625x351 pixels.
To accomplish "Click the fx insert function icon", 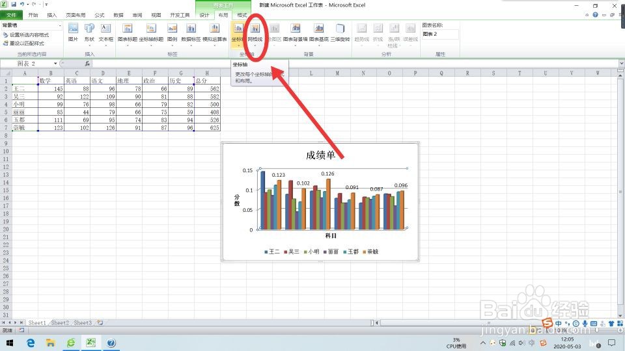I will [87, 64].
